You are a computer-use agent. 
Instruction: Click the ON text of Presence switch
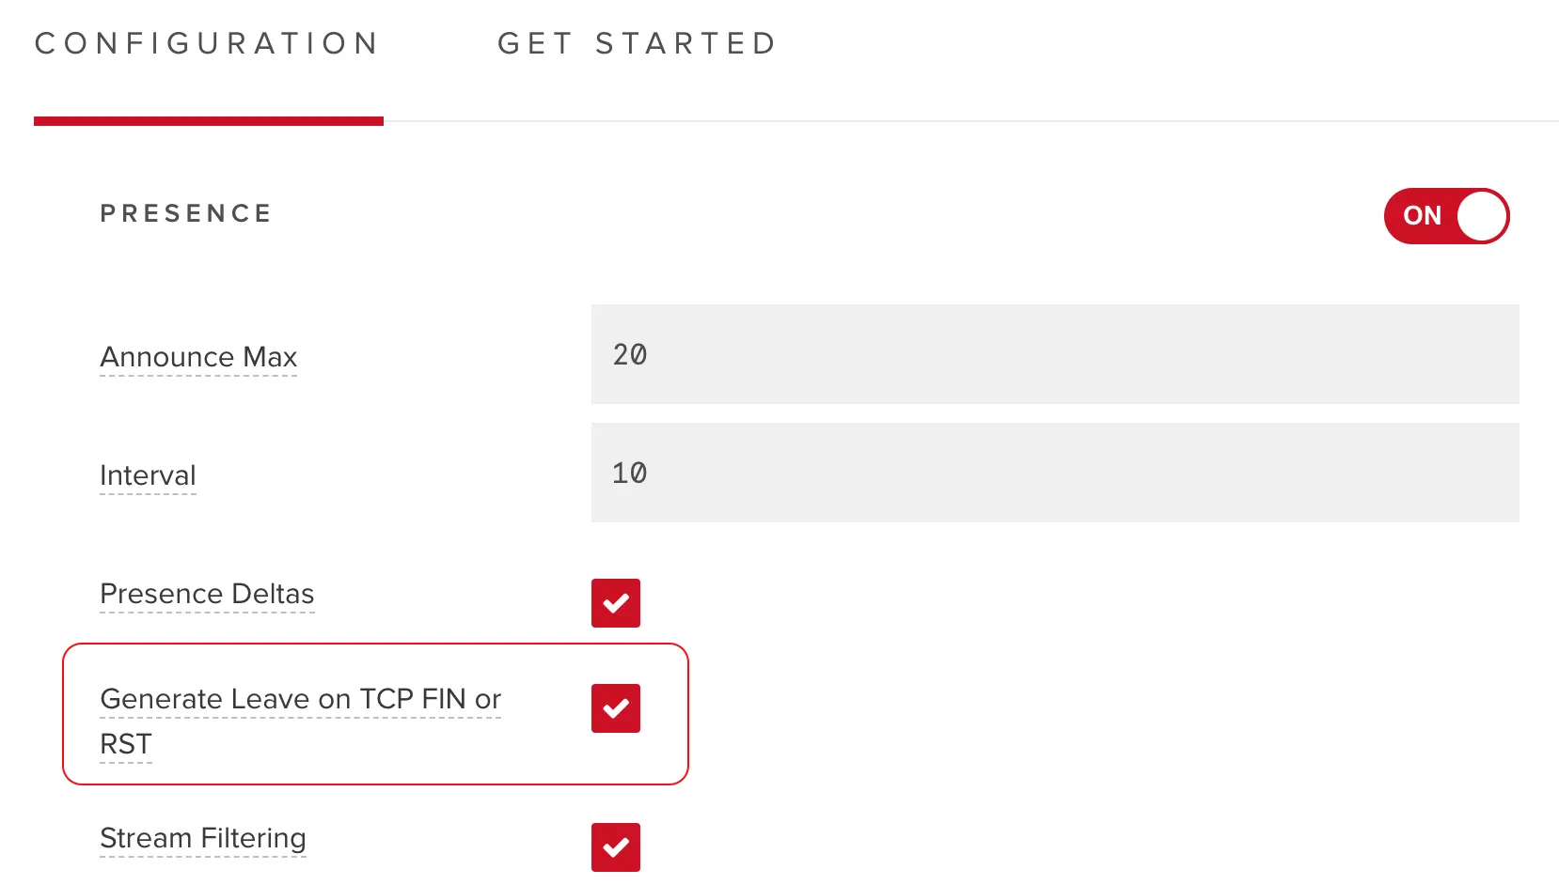pos(1422,216)
